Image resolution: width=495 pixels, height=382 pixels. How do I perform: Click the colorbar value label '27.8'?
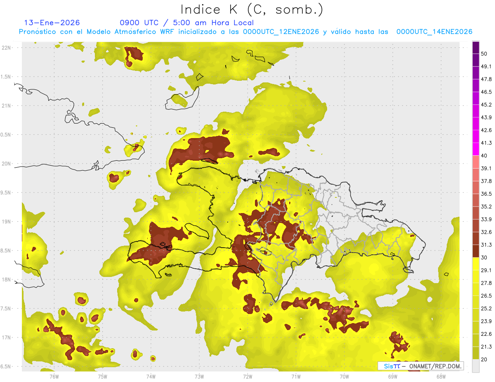pos(486,283)
